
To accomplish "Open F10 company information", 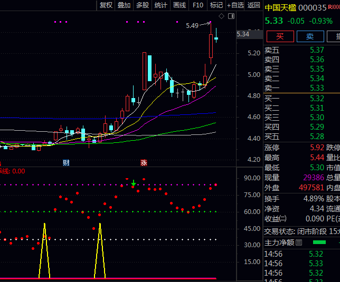I will tap(198, 5).
